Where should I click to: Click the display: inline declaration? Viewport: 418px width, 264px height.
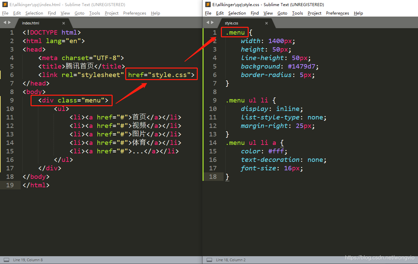point(272,109)
